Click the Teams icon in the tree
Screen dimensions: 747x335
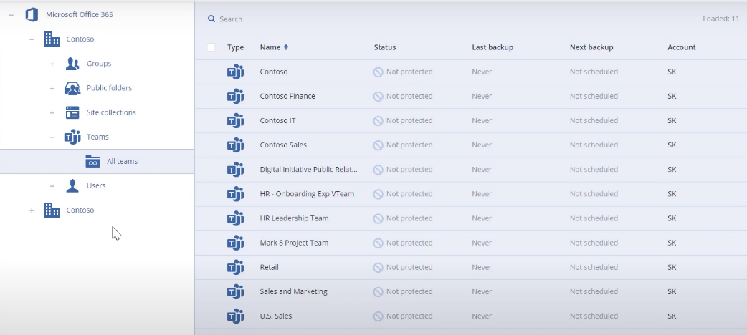(x=72, y=137)
